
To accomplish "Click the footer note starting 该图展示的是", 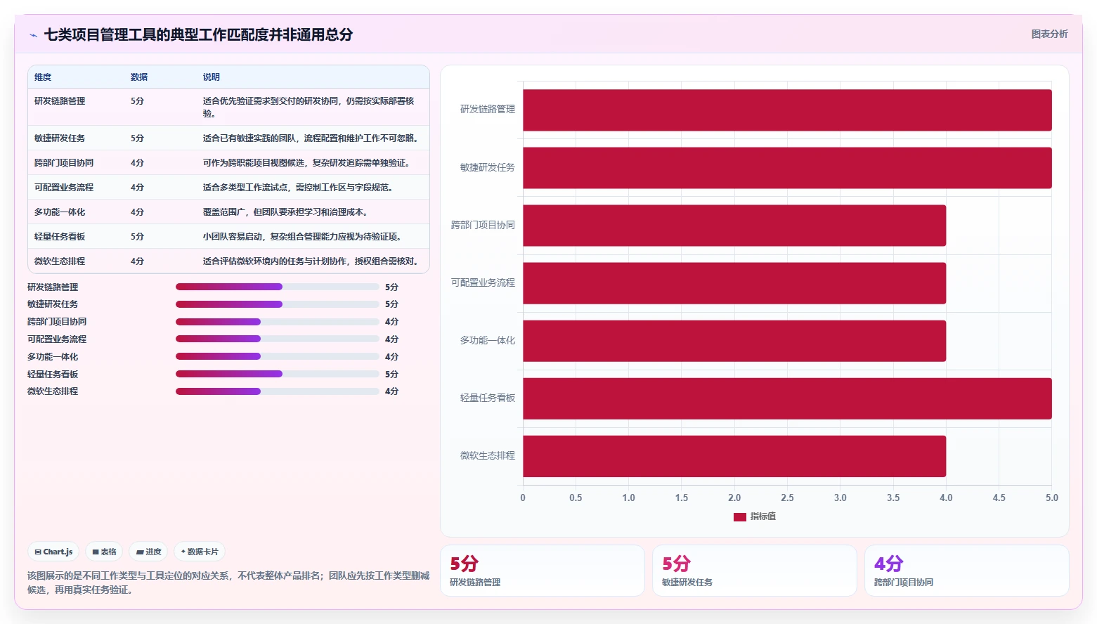I will point(228,583).
